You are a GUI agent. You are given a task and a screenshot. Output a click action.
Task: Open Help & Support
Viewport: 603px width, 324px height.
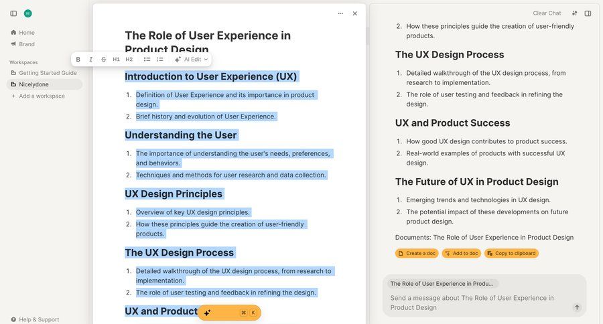pyautogui.click(x=35, y=319)
